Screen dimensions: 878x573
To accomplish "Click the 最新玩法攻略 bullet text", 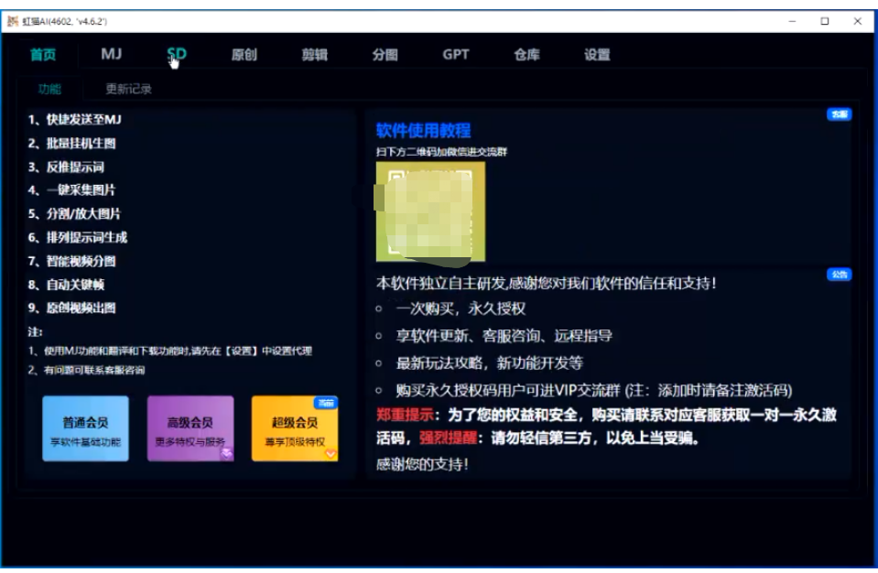I will click(x=490, y=363).
